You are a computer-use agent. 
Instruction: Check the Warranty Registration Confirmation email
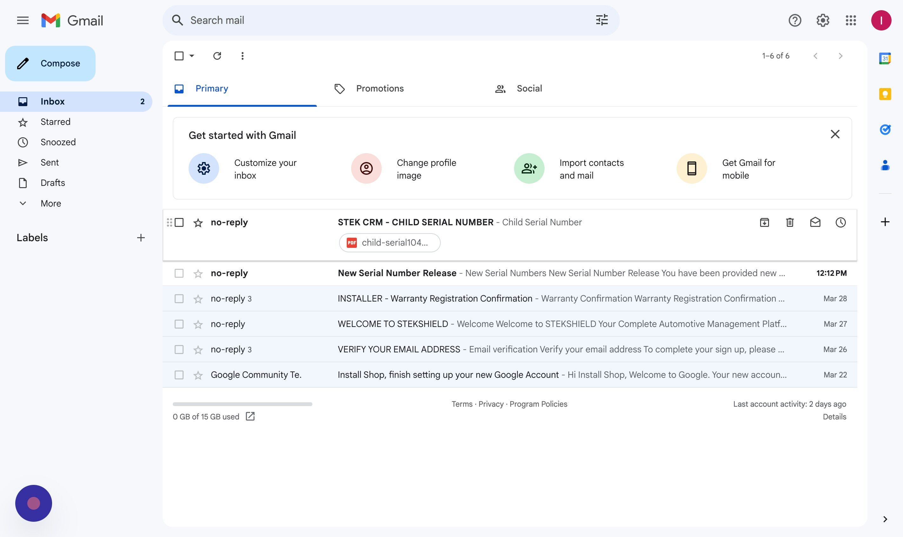pos(179,299)
